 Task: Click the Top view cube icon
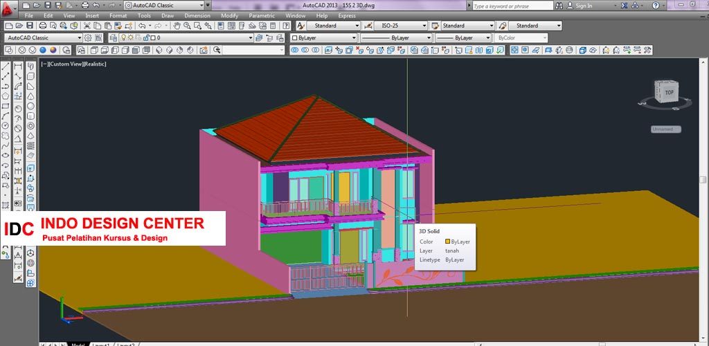click(x=94, y=50)
